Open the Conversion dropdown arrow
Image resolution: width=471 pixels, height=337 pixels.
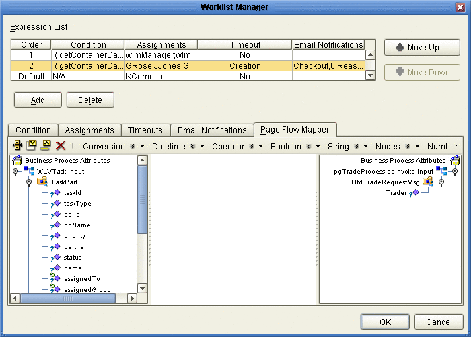click(142, 146)
